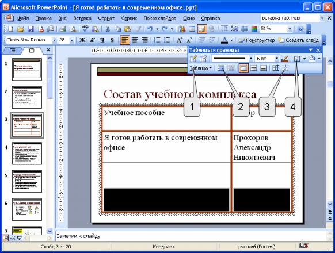This screenshot has height=253, width=335.
Task: Toggle text shadow (S)
Action: (x=112, y=40)
